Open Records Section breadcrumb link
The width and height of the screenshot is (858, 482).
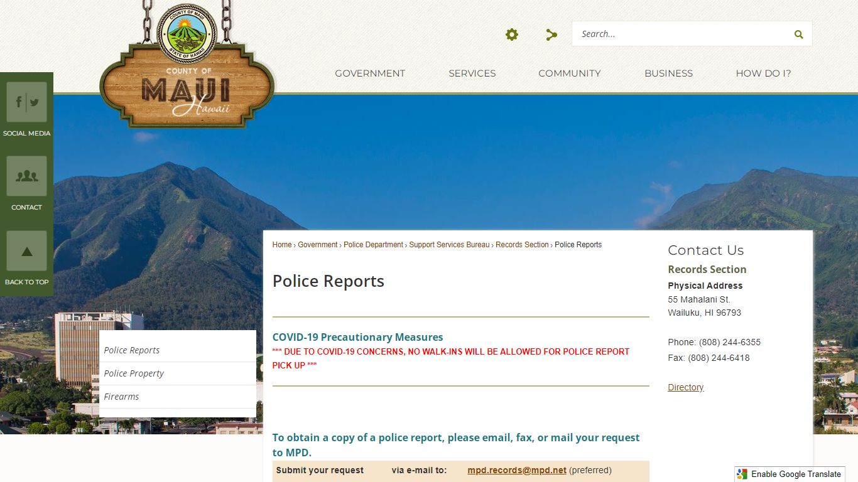522,245
